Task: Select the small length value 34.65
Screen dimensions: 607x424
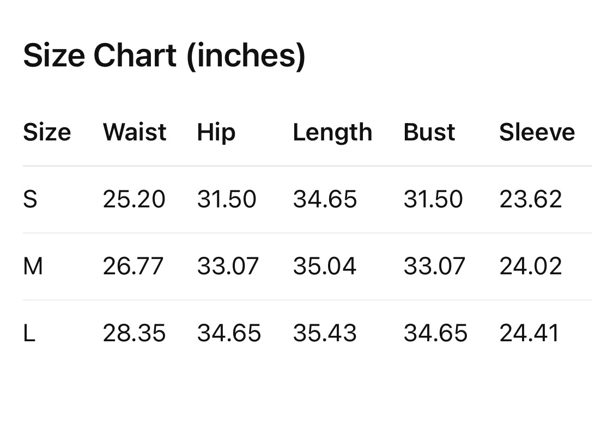Action: click(x=325, y=199)
